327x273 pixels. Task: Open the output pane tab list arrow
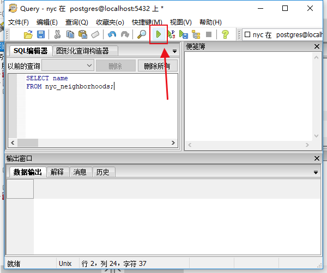(x=316, y=173)
